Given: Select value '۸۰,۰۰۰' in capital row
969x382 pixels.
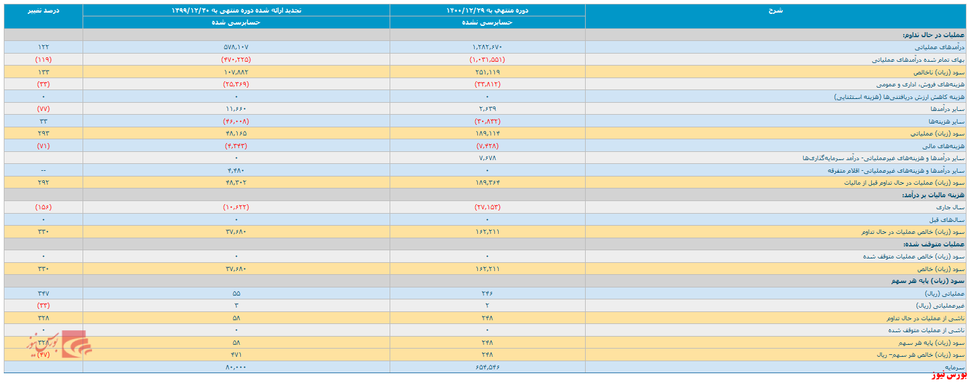Looking at the screenshot, I should [x=236, y=367].
